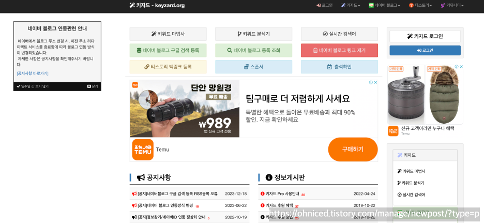Click the calendar check icon on 출석확인
Screen dimensions: 484x223
(330, 67)
